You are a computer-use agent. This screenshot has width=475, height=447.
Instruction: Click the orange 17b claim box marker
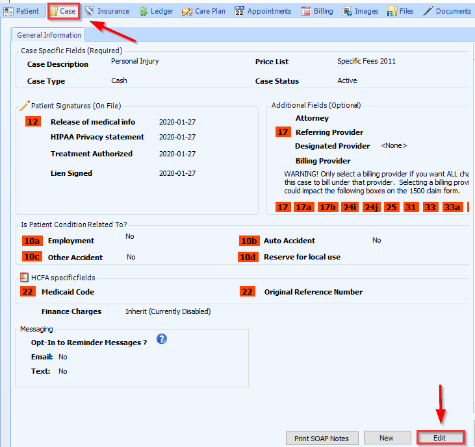(326, 208)
